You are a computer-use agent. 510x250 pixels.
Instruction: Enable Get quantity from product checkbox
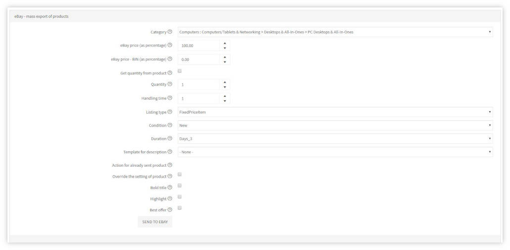[x=180, y=71]
